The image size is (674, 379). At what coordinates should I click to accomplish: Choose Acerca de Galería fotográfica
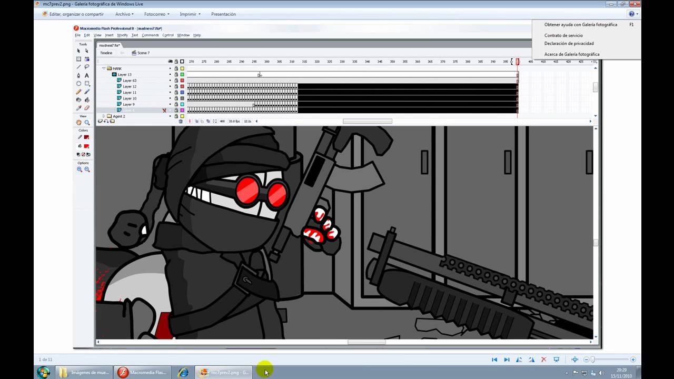pyautogui.click(x=572, y=54)
